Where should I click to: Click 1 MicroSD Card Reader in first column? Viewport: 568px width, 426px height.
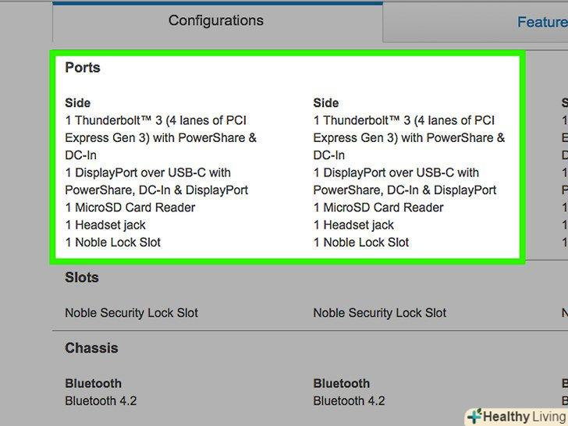click(x=130, y=208)
